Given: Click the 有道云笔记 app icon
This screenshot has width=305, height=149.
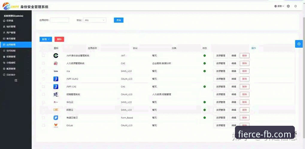Looking at the screenshot, I should coord(56,118).
